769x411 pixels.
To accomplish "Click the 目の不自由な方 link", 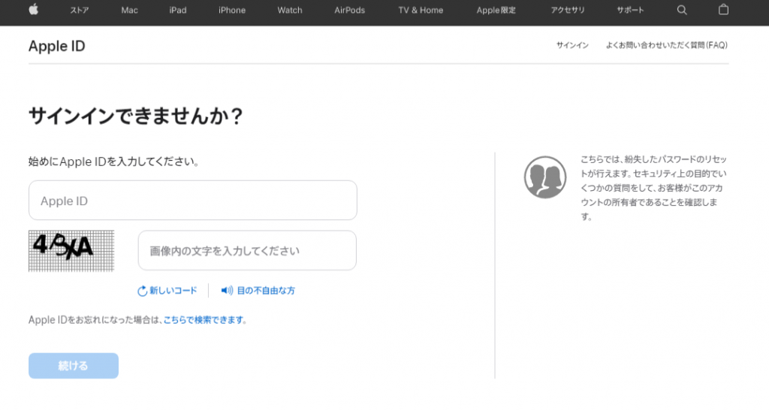I will pyautogui.click(x=266, y=290).
